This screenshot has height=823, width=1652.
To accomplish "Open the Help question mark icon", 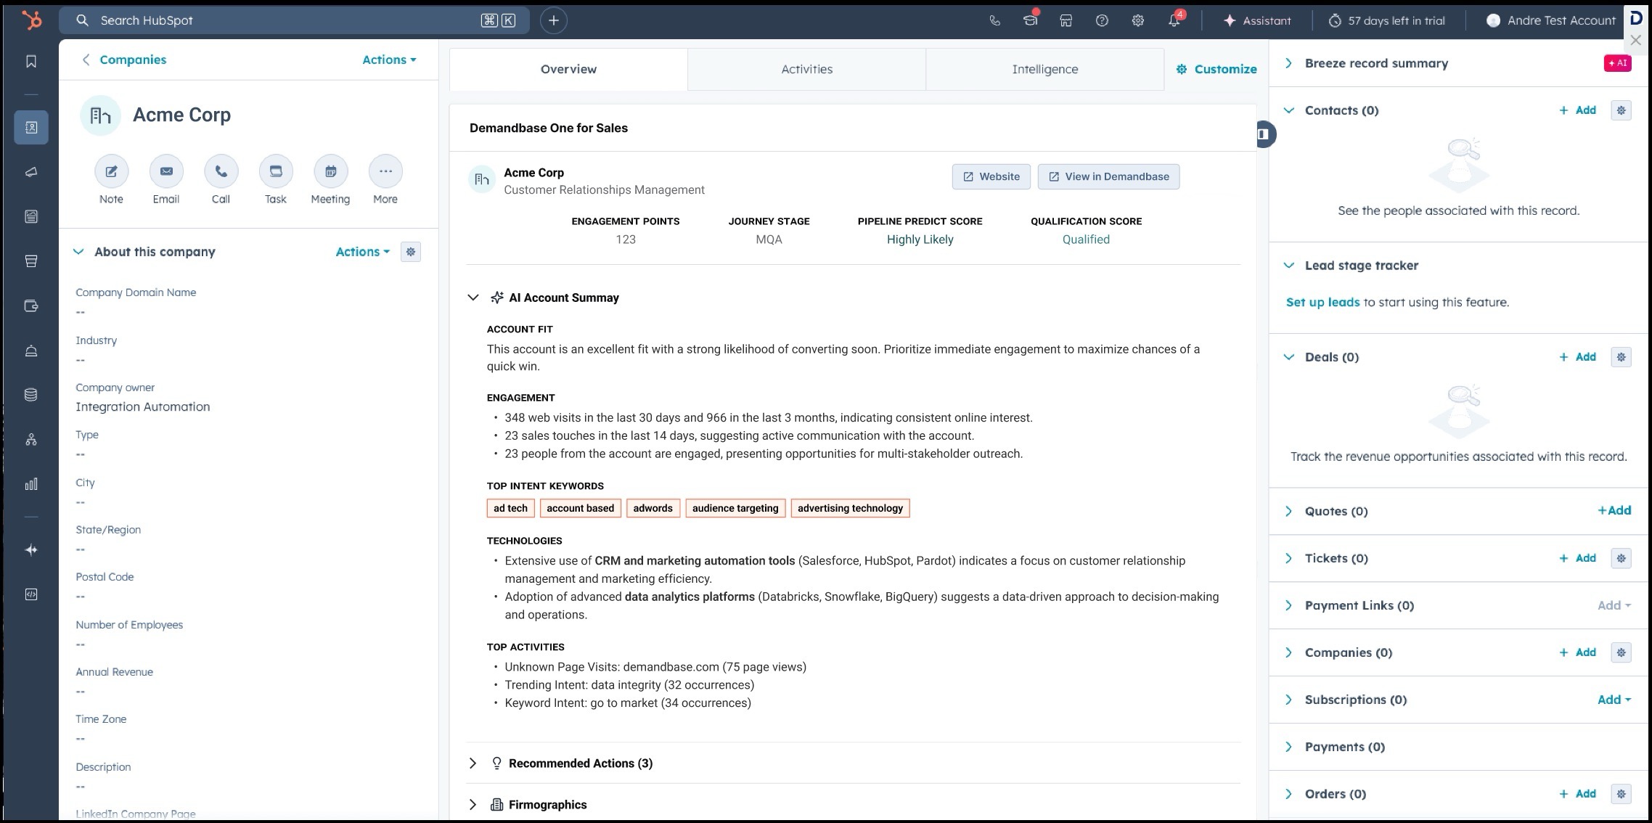I will (1102, 20).
